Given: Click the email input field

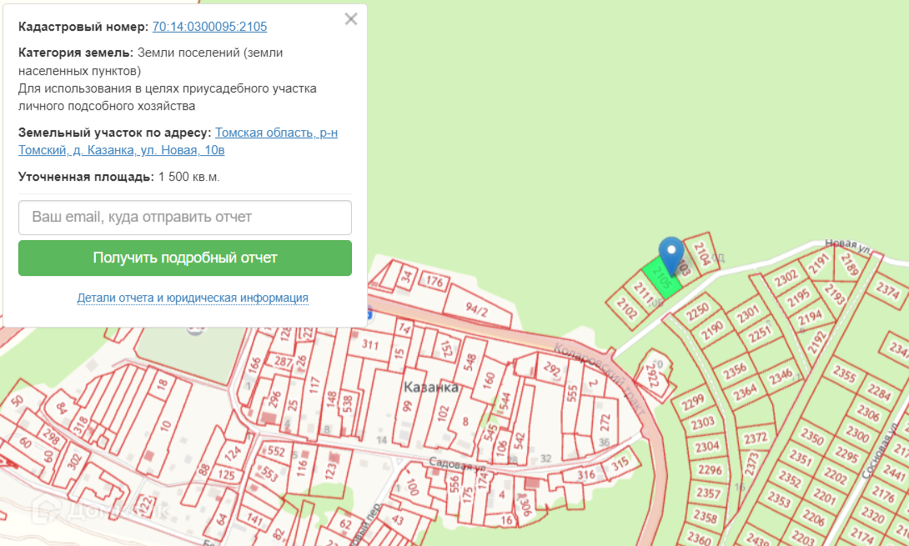Looking at the screenshot, I should 185,218.
